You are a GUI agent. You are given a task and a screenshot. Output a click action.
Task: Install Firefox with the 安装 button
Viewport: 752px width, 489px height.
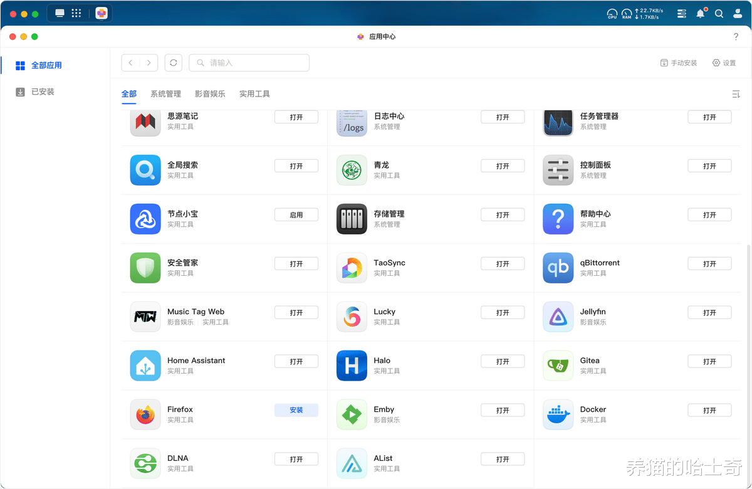pos(296,410)
